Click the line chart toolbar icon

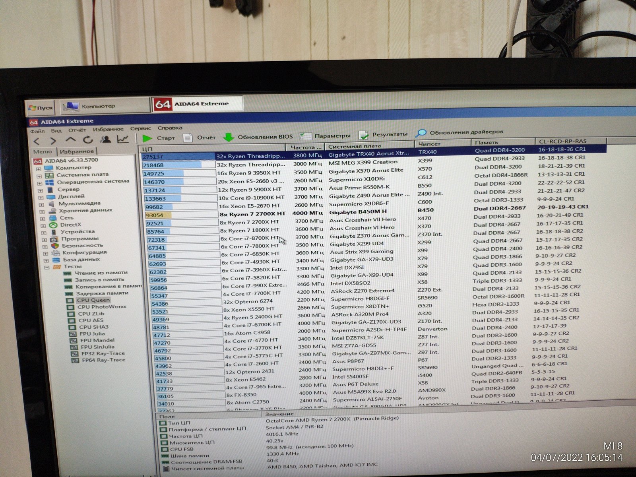(123, 139)
